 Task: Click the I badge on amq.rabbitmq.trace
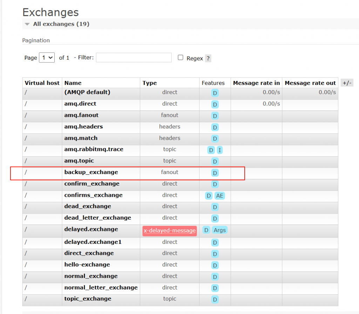tap(220, 150)
